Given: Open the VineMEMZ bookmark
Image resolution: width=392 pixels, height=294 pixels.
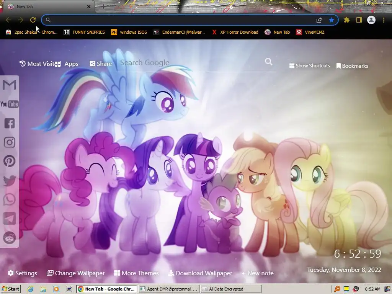Looking at the screenshot, I should pyautogui.click(x=310, y=32).
